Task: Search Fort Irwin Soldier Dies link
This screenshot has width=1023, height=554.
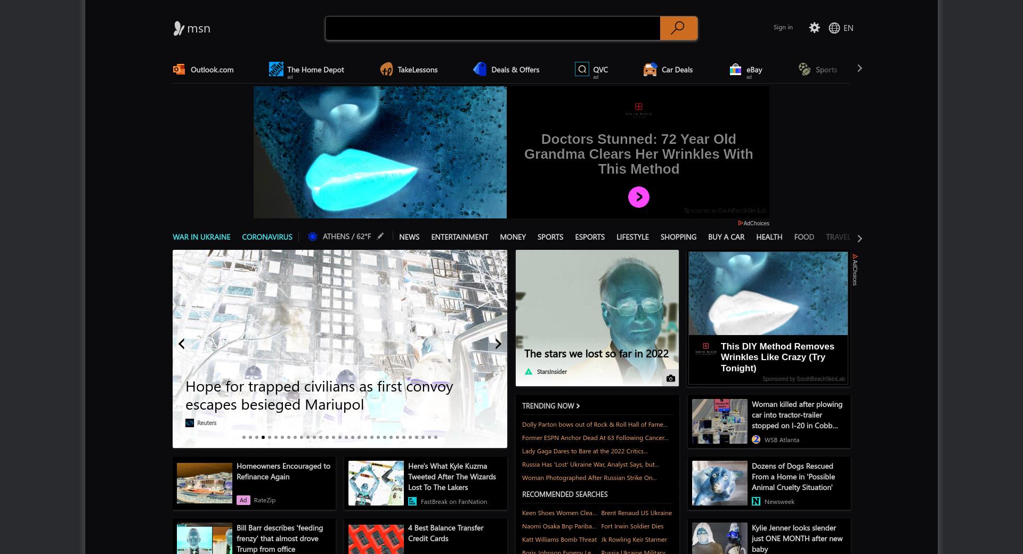Action: coord(632,526)
